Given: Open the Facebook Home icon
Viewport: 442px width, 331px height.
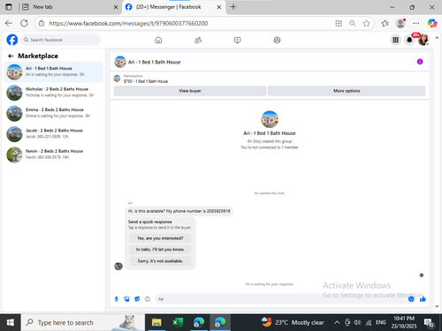Looking at the screenshot, I should click(158, 40).
